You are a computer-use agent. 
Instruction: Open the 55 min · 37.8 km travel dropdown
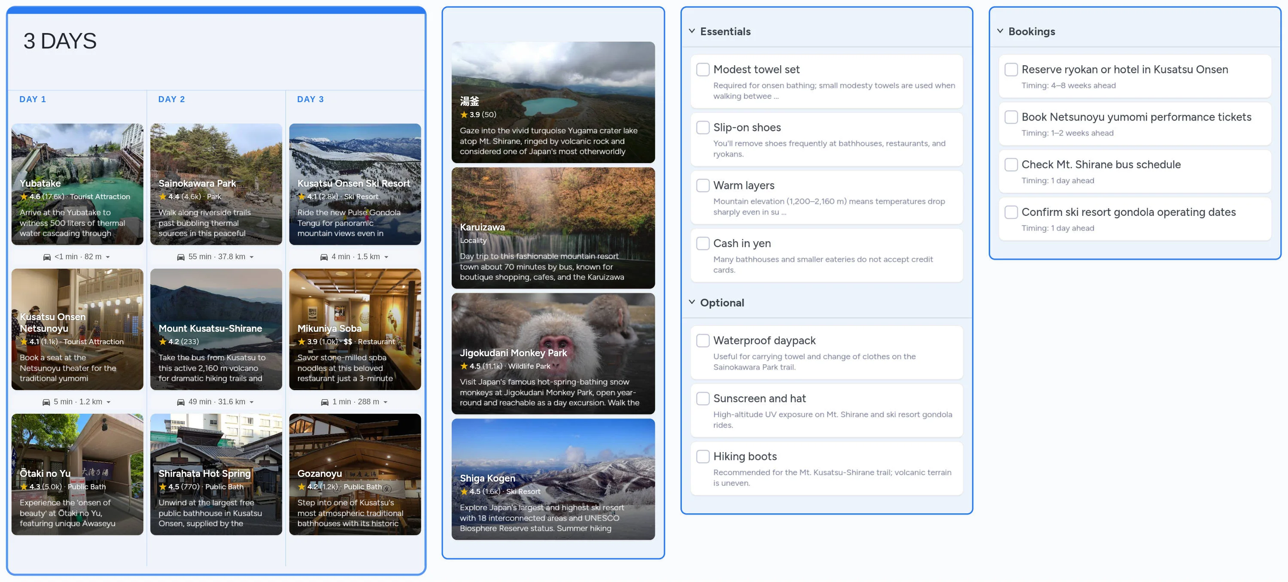click(252, 257)
